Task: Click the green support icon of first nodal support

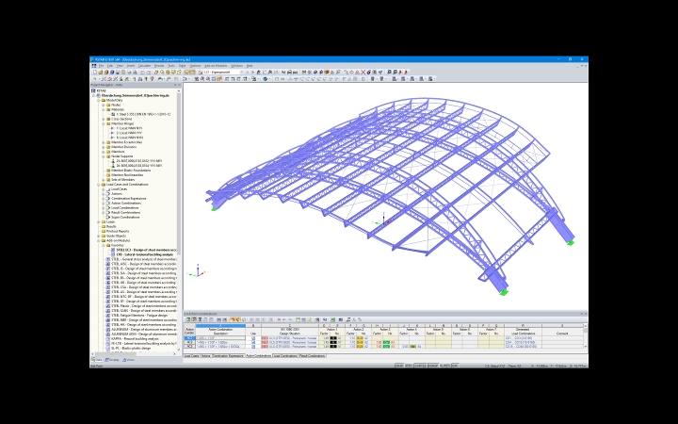Action: point(113,161)
